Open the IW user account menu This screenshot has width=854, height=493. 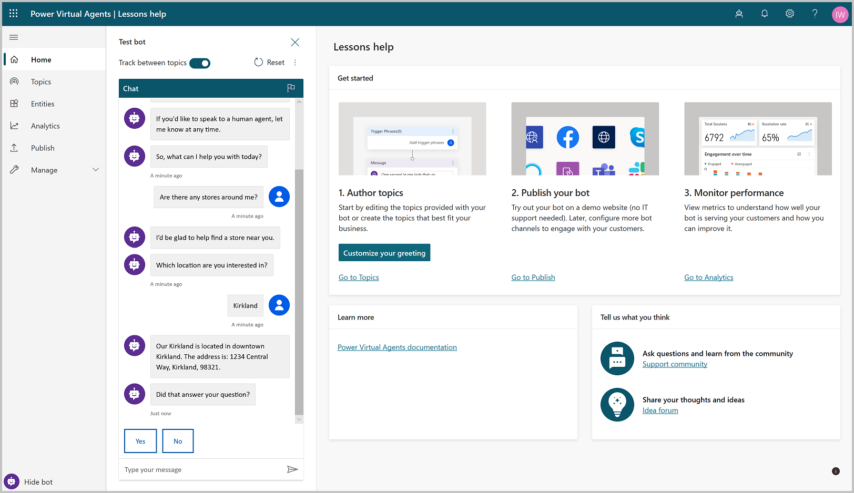click(840, 14)
